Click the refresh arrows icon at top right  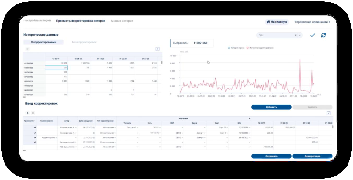(323, 35)
